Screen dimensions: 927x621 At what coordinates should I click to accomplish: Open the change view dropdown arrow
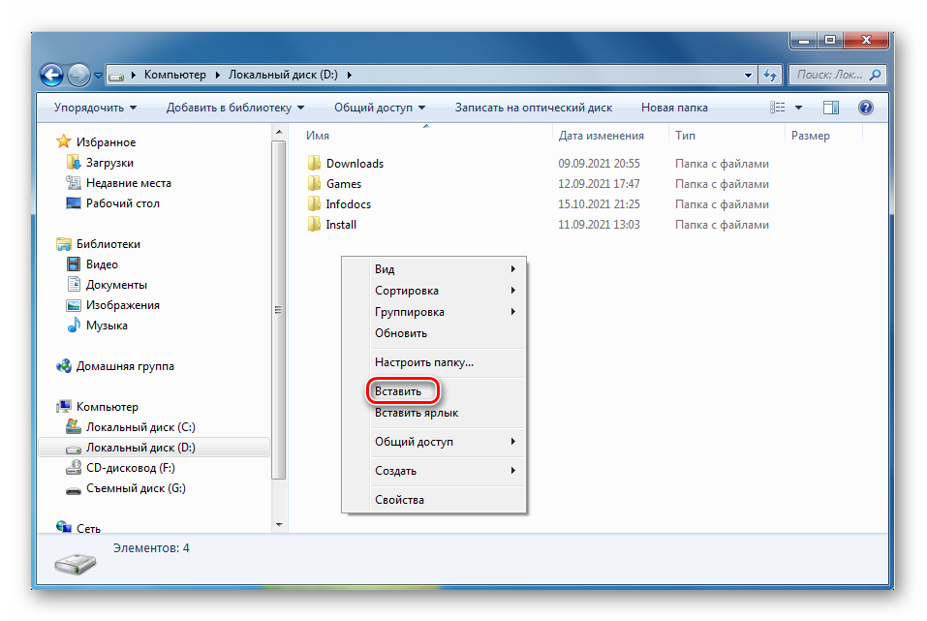(799, 108)
